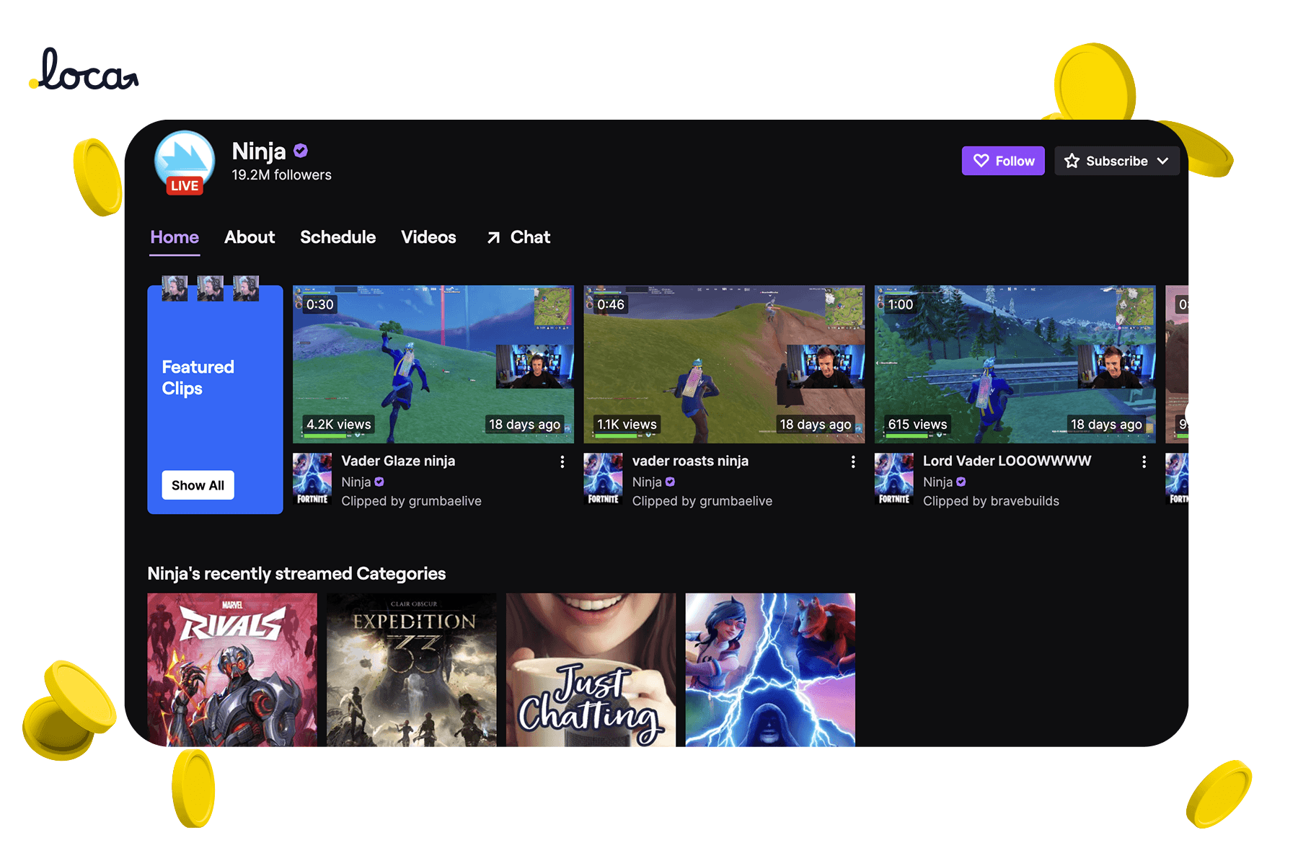Click Fortnite game icon beside Lord Vader LOOOWWWWW
The height and width of the screenshot is (866, 1298).
894,479
